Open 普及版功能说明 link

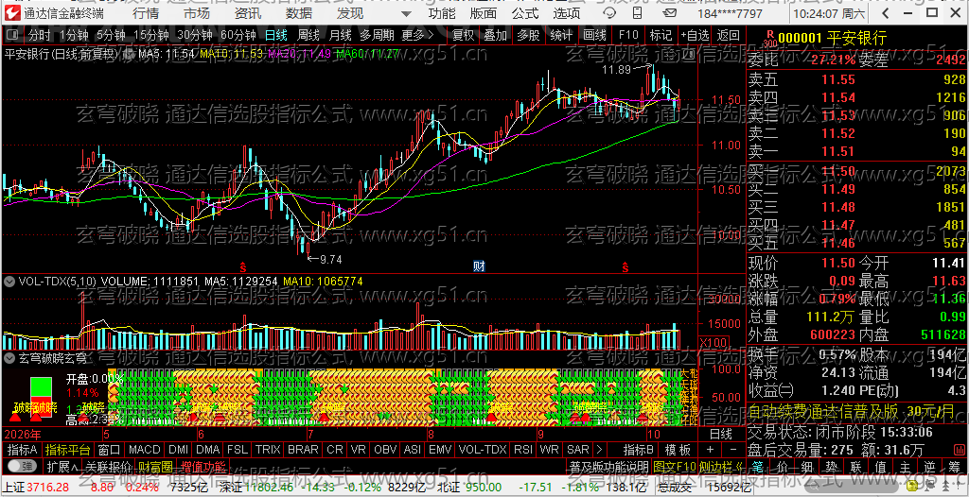point(608,466)
